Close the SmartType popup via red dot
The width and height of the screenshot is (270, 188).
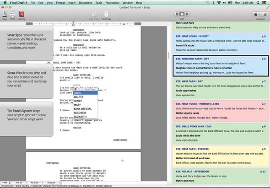click(76, 89)
